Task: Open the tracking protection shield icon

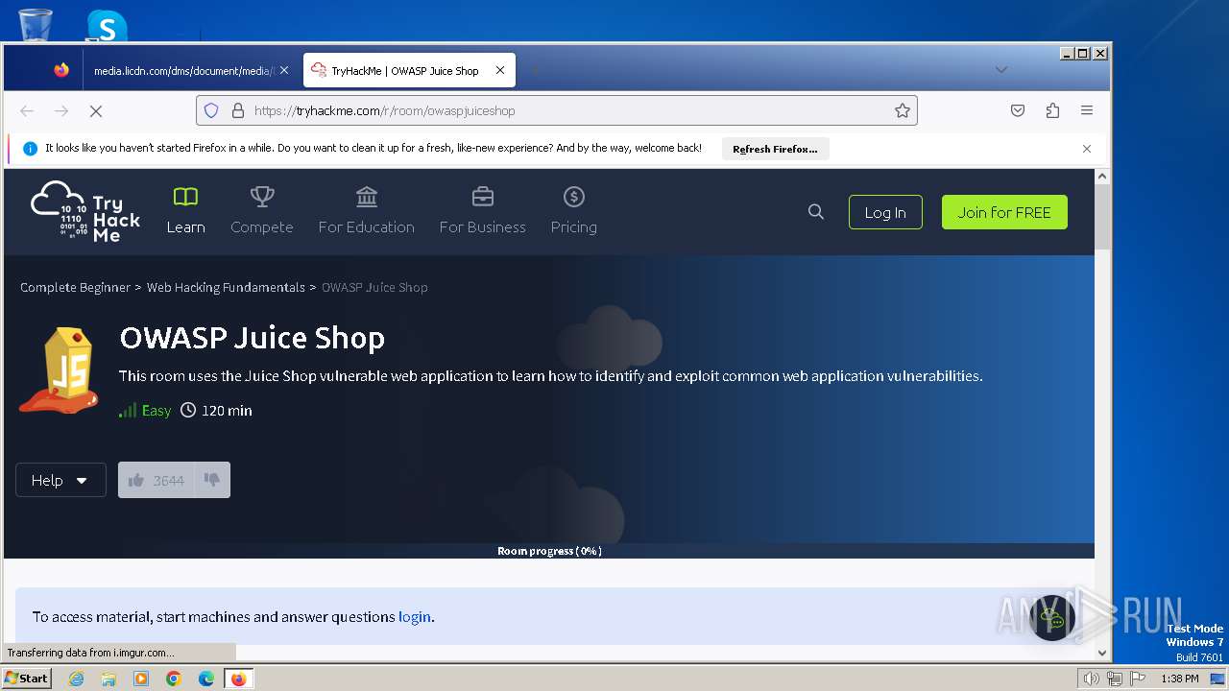Action: (211, 110)
